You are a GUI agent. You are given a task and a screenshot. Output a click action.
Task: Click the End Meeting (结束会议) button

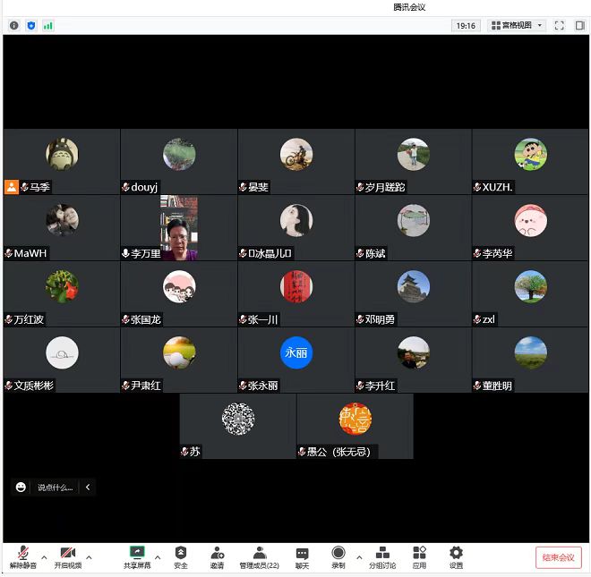558,557
